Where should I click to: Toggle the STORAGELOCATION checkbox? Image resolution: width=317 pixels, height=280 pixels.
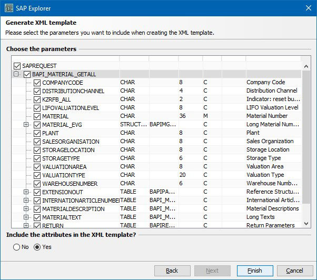pyautogui.click(x=37, y=150)
